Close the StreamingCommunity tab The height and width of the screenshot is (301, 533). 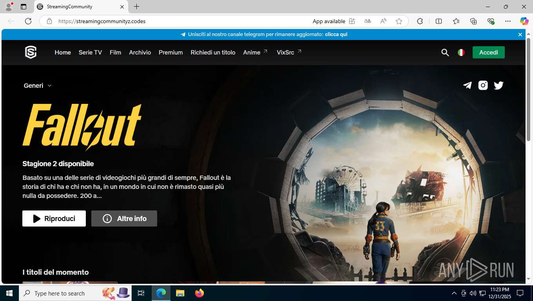click(x=121, y=7)
